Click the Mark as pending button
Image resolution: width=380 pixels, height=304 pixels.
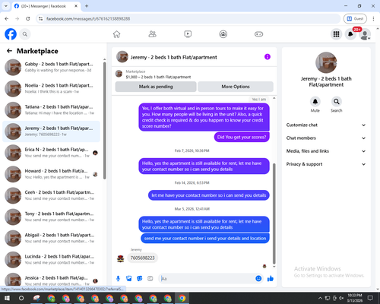coord(156,87)
